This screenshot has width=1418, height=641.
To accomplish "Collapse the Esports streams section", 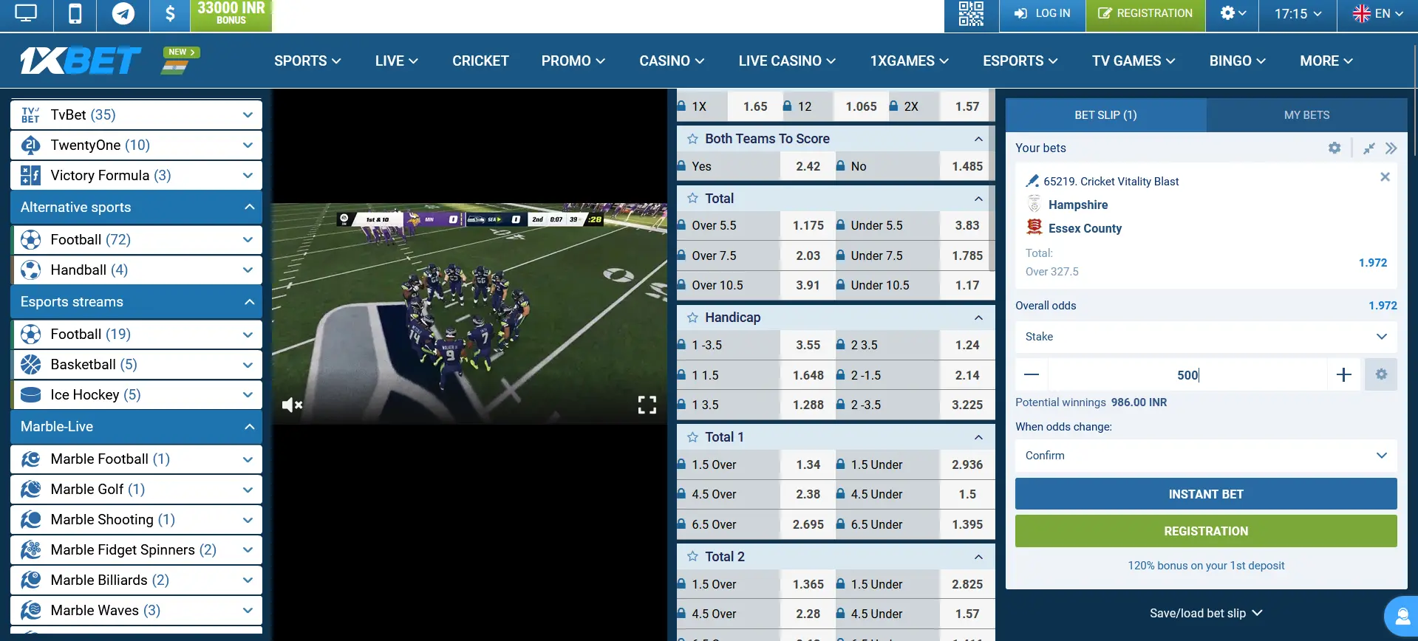I will (x=249, y=301).
